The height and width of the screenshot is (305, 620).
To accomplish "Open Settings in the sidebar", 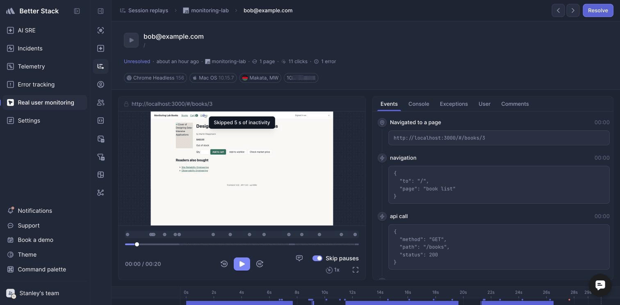I will pos(45,121).
